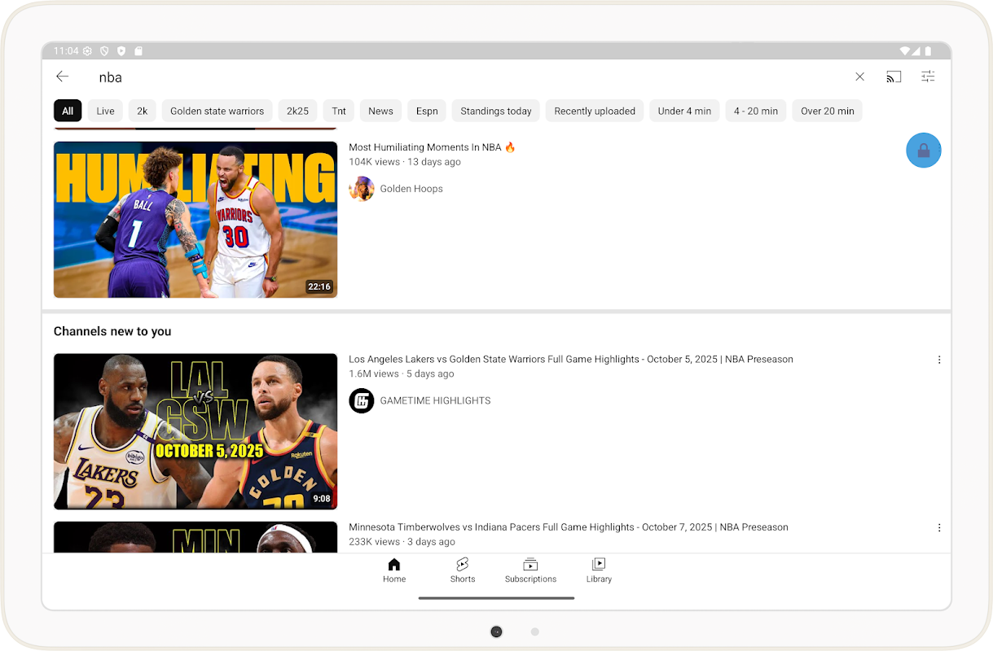993x651 pixels.
Task: Open the Cast to device icon
Action: tap(894, 76)
